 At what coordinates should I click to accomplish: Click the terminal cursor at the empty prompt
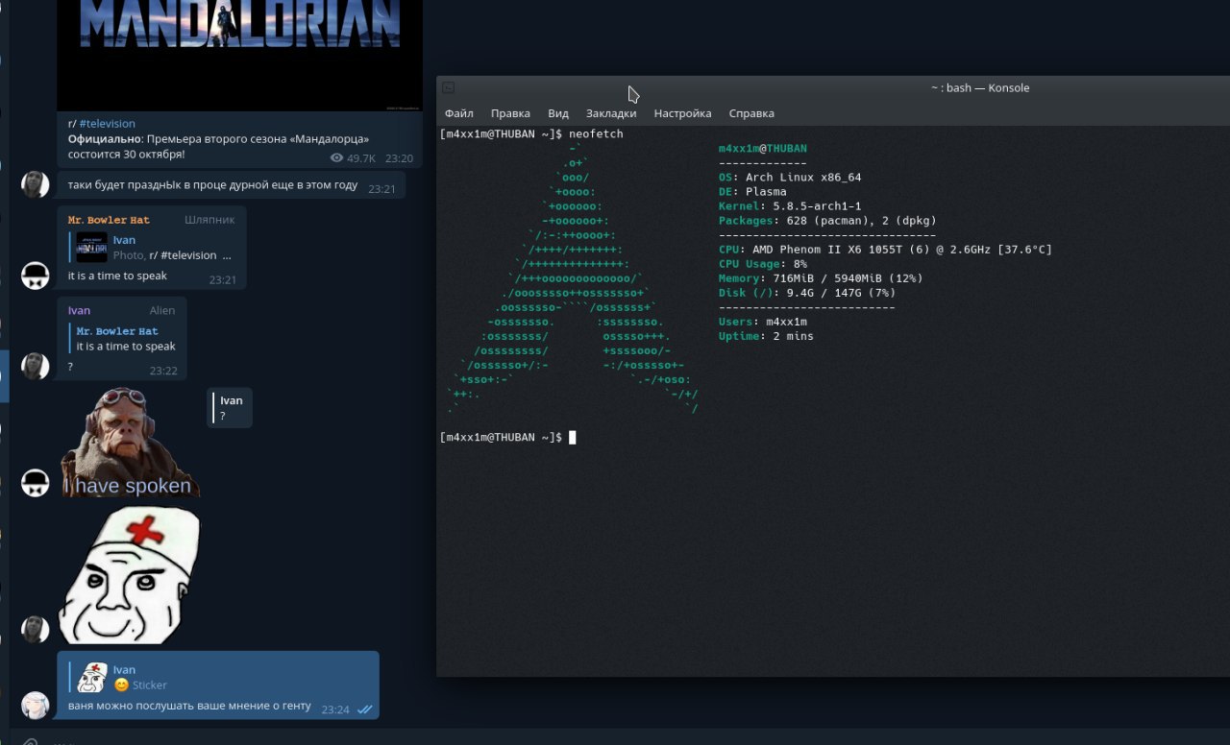click(572, 438)
